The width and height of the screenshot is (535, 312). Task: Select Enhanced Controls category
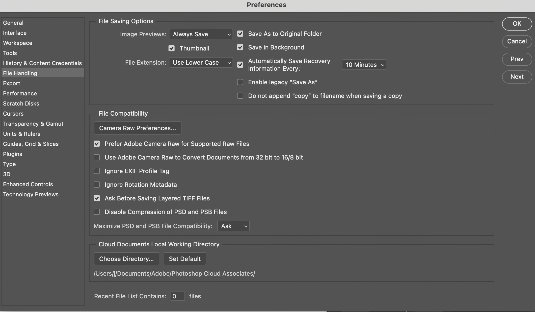(43, 184)
